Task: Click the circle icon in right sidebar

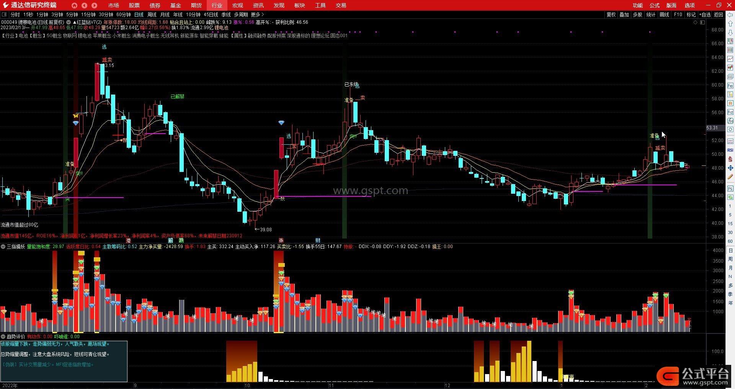Action: [x=730, y=130]
